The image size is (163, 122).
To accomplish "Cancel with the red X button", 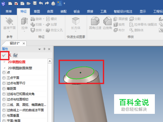I will pyautogui.click(x=10, y=55).
